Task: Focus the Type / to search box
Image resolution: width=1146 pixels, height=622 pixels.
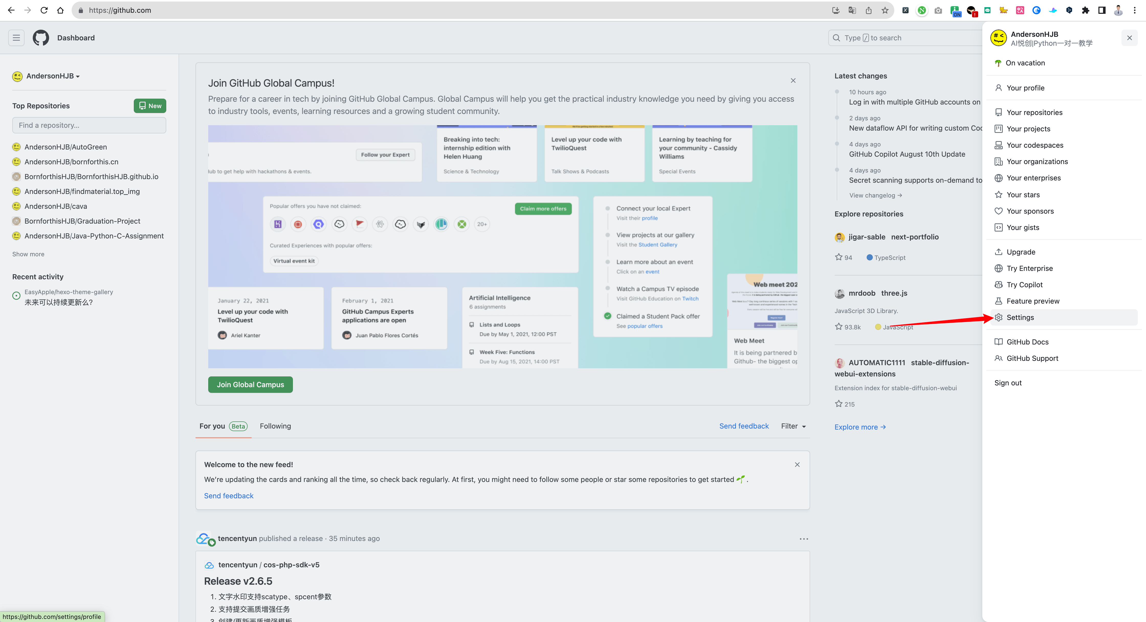Action: point(905,38)
